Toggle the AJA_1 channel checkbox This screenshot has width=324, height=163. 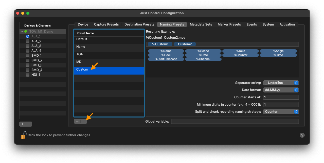coord(28,36)
